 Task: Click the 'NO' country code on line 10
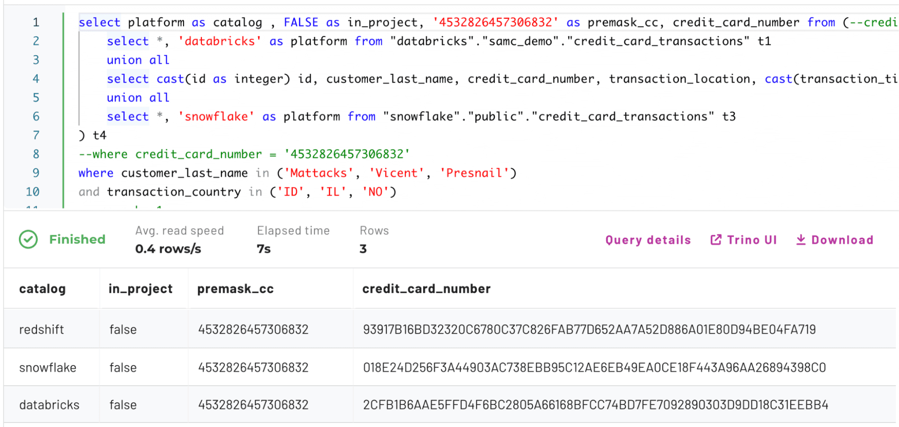click(x=376, y=192)
